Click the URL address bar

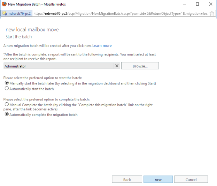pos(121,14)
